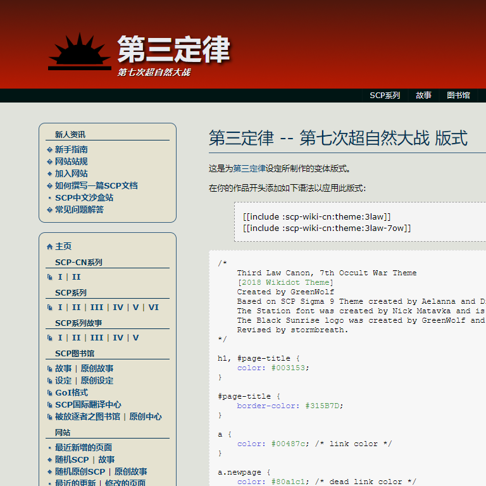This screenshot has width=486, height=486.
Task: Open 最近新增的页面 in sidebar
Action: tap(84, 447)
